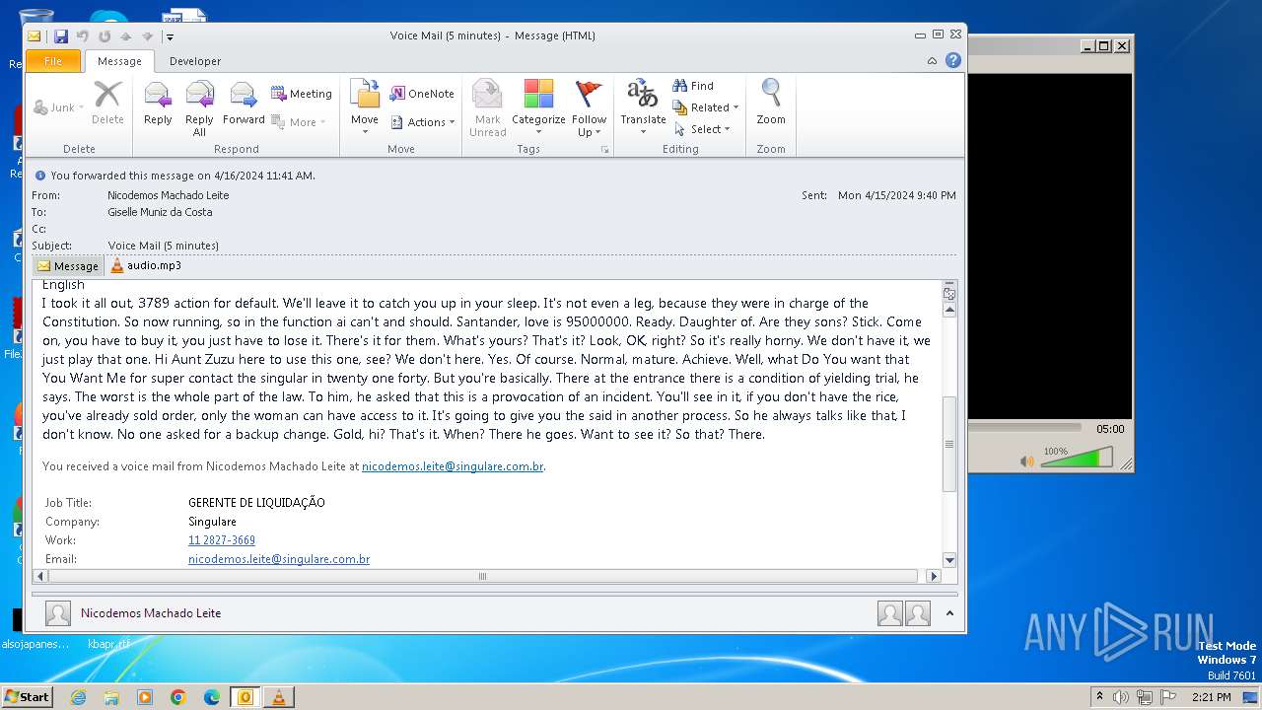
Task: Select Outlook window in the taskbar
Action: point(245,697)
